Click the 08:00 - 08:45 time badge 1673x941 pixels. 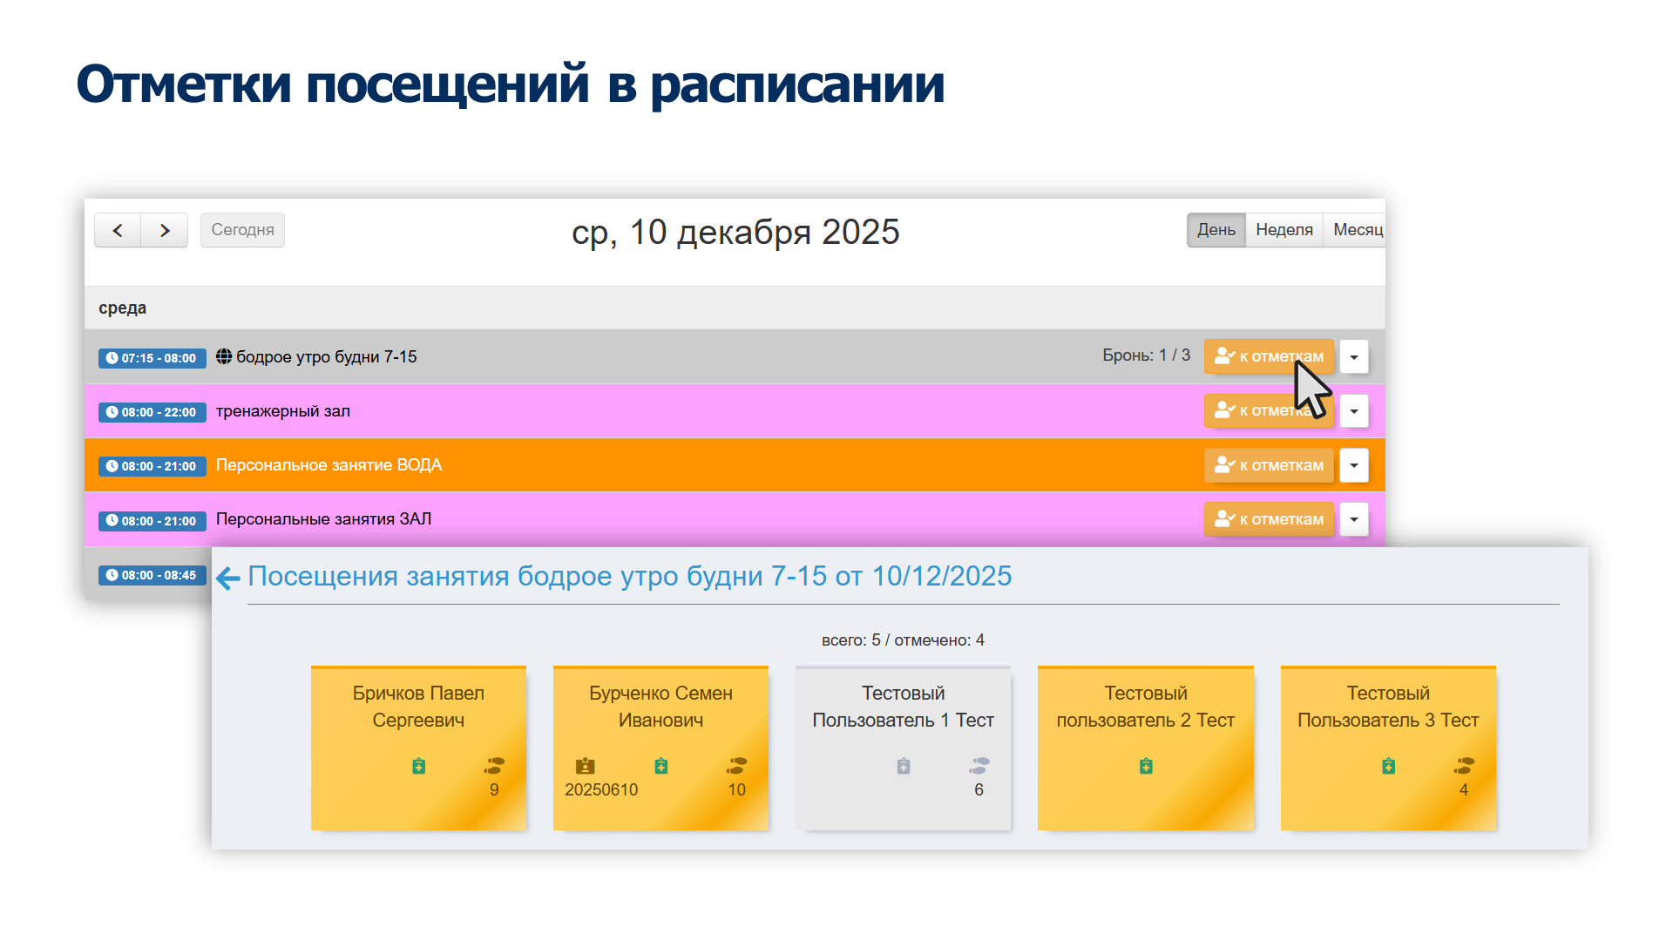pyautogui.click(x=152, y=575)
